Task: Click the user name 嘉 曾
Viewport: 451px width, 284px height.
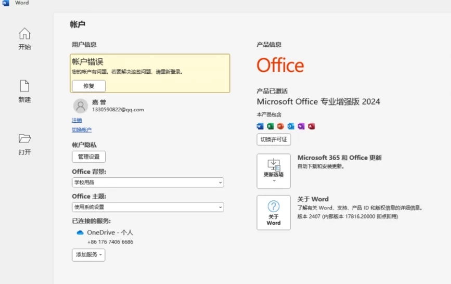Action: point(99,102)
